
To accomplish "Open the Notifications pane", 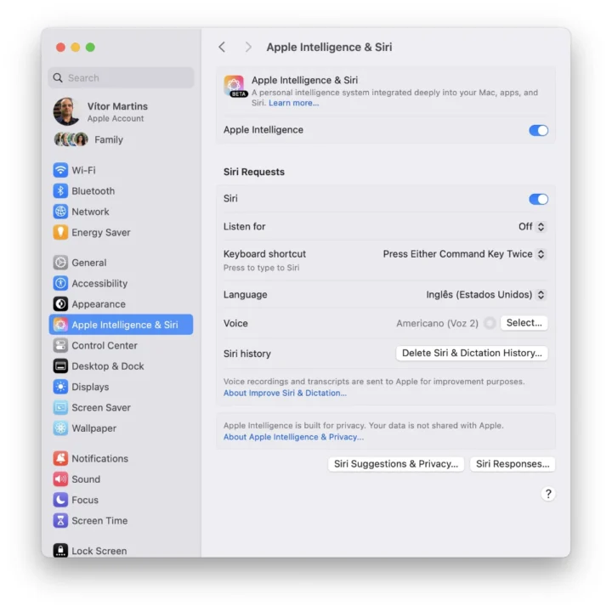I will (x=121, y=458).
